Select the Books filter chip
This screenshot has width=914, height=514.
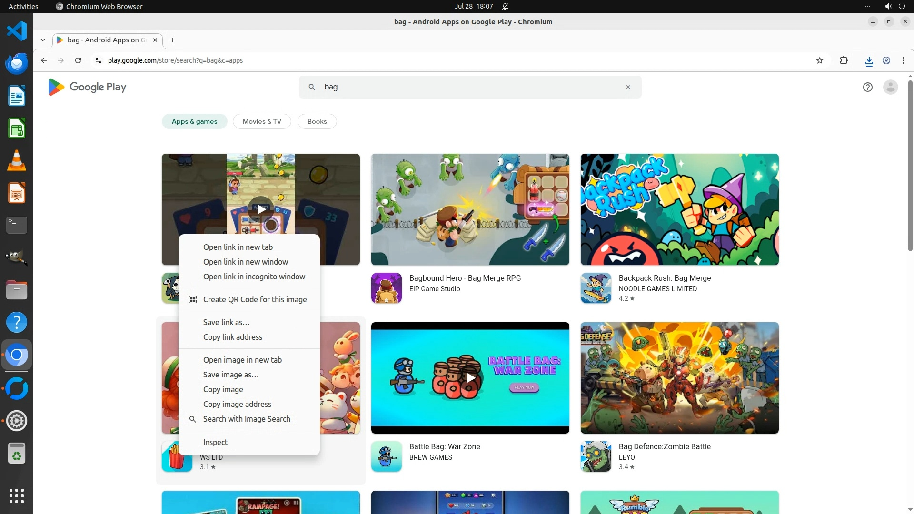(x=317, y=121)
